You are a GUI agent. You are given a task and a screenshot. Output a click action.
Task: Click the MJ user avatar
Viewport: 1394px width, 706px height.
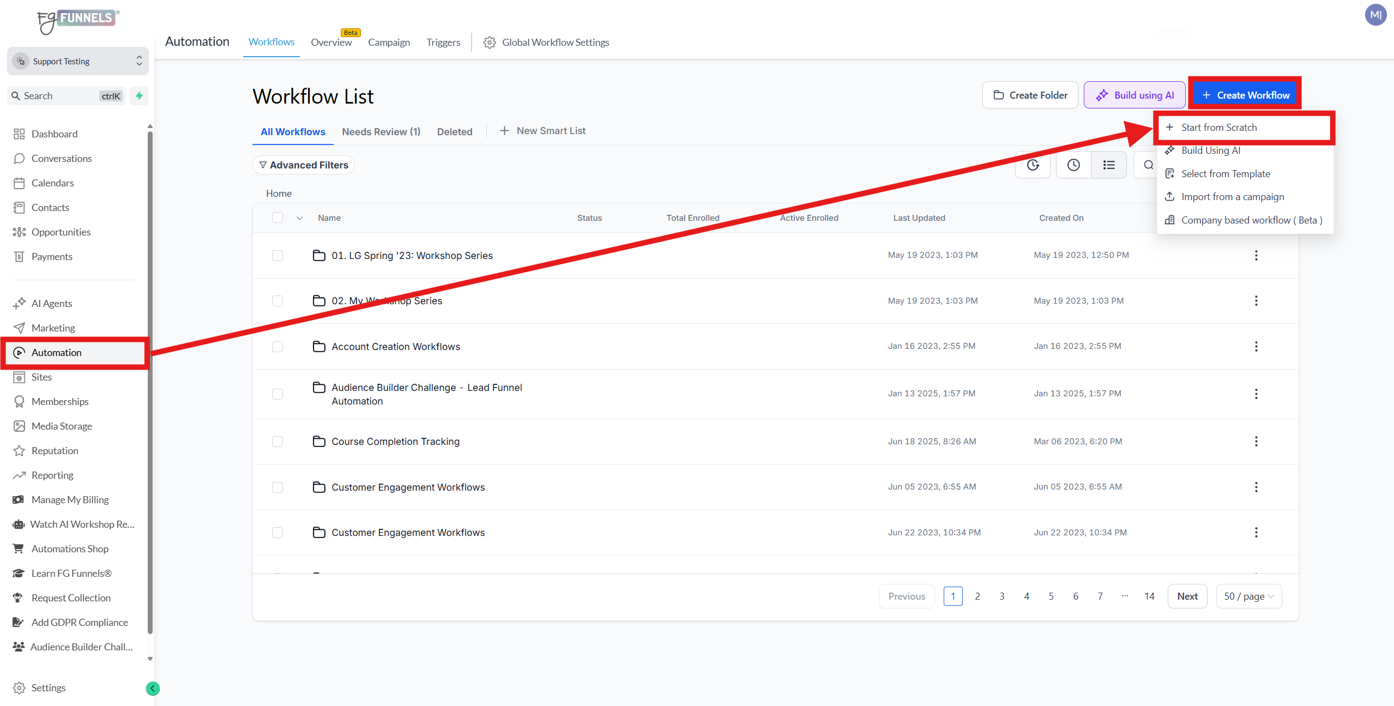click(1375, 15)
